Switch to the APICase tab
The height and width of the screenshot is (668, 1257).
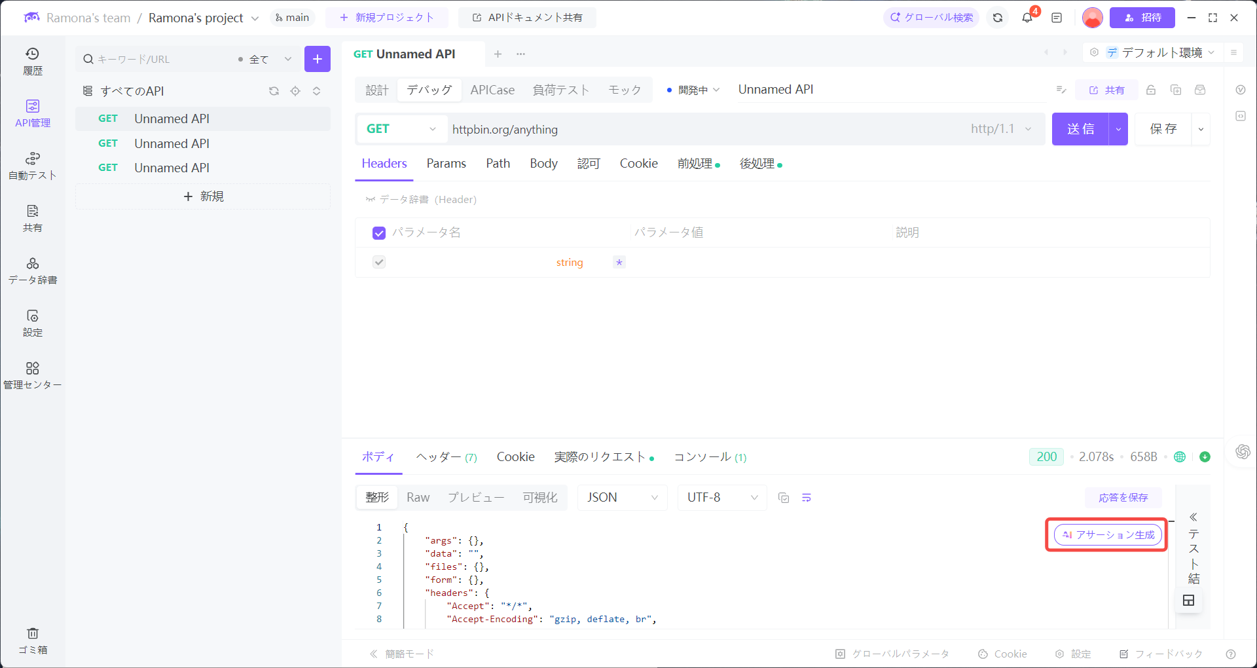tap(492, 90)
